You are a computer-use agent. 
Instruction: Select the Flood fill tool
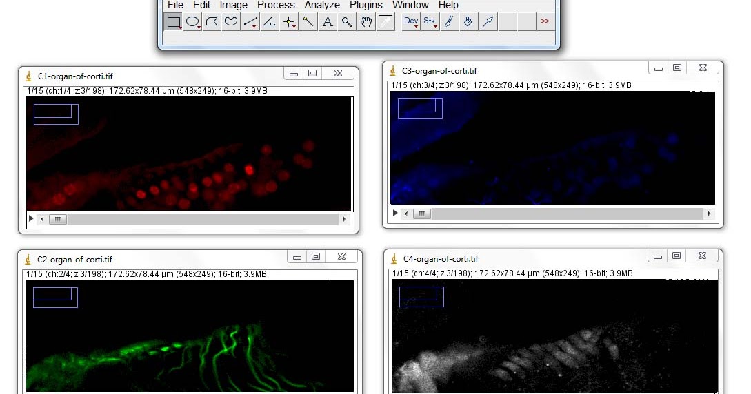coord(468,21)
